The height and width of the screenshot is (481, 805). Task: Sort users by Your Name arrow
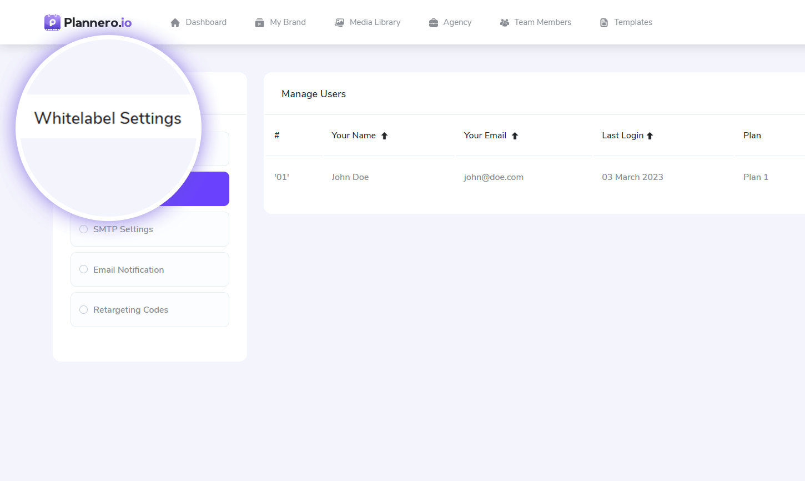(384, 136)
